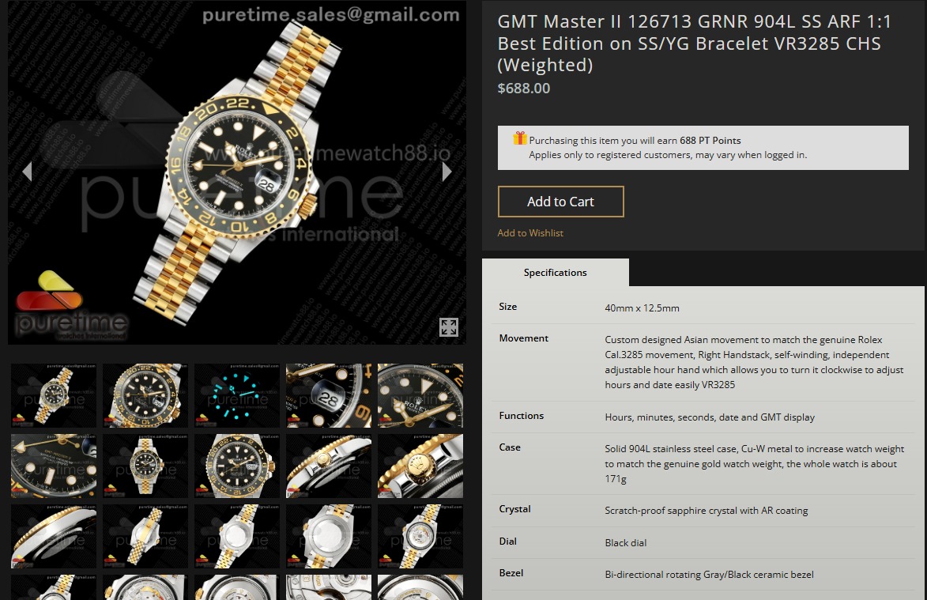Show next product image with right arrow
927x600 pixels.
[447, 172]
